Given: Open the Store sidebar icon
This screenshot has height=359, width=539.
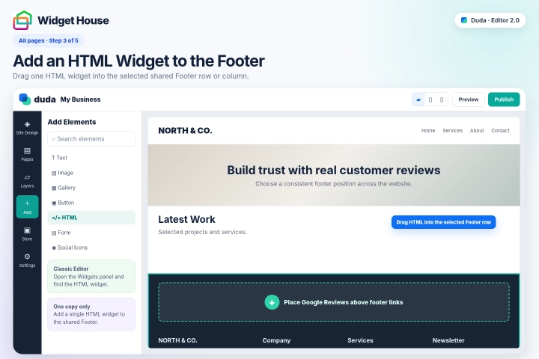Looking at the screenshot, I should 27,234.
